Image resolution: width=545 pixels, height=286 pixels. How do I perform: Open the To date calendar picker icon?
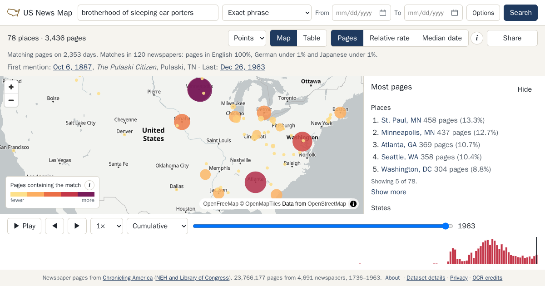[455, 13]
